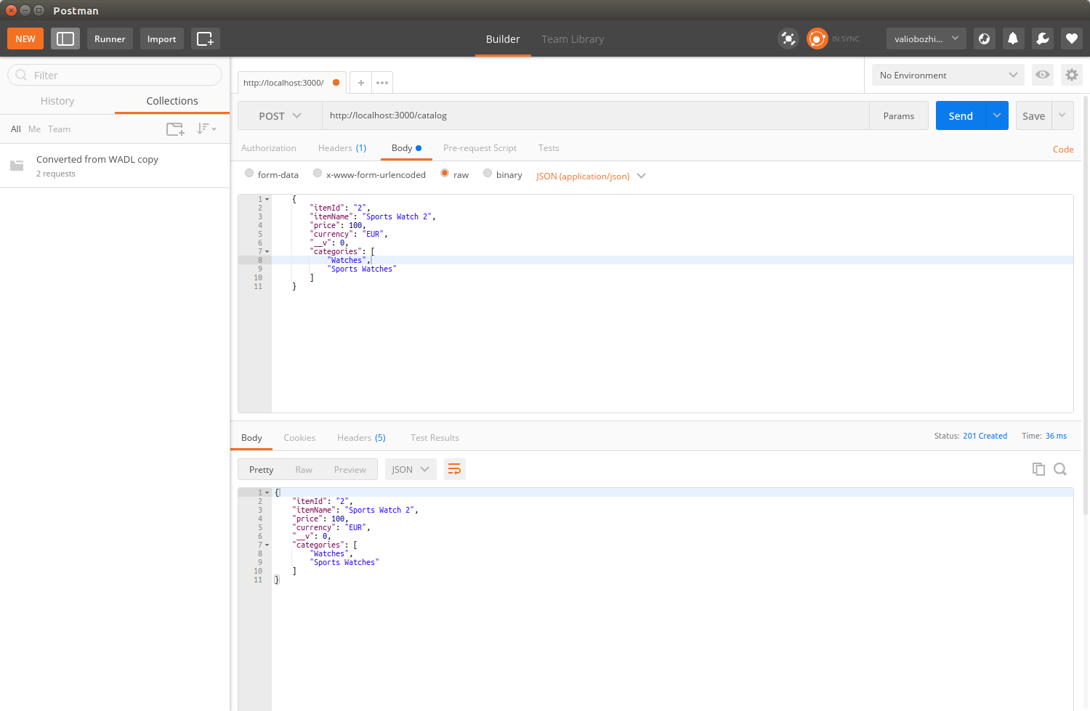Switch to the History tab
1090x711 pixels.
point(57,101)
